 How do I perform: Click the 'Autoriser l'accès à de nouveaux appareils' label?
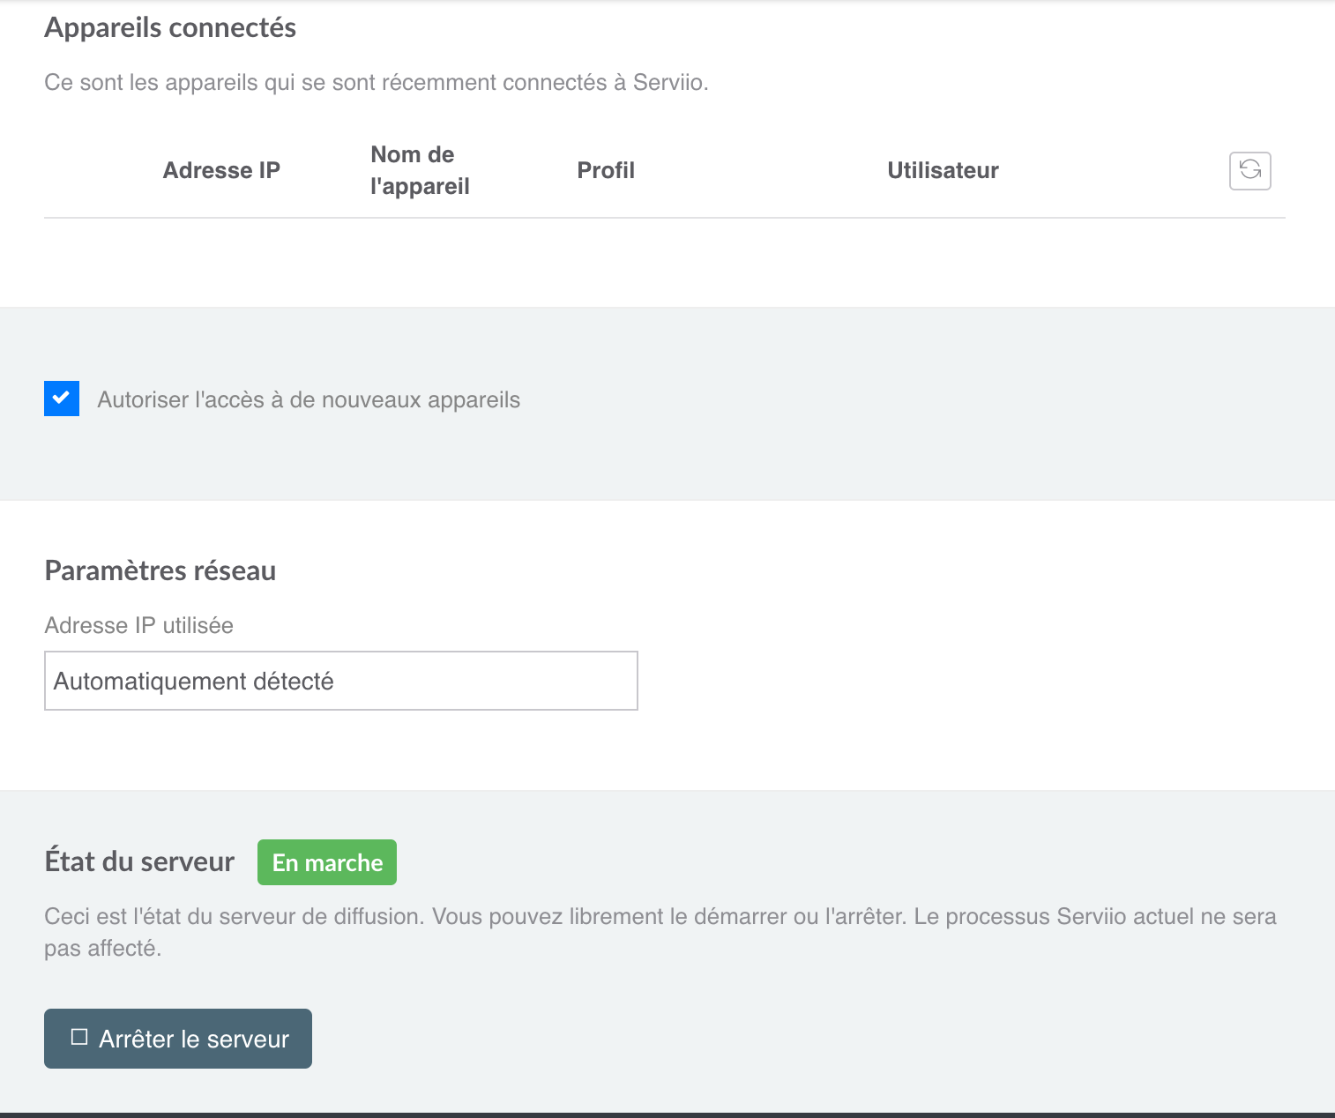(x=309, y=400)
